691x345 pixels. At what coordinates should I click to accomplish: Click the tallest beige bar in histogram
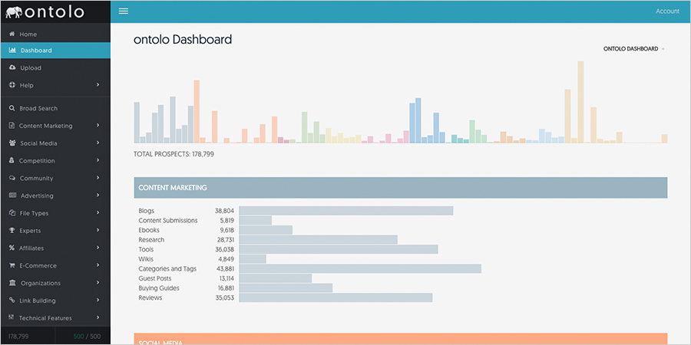(580, 102)
